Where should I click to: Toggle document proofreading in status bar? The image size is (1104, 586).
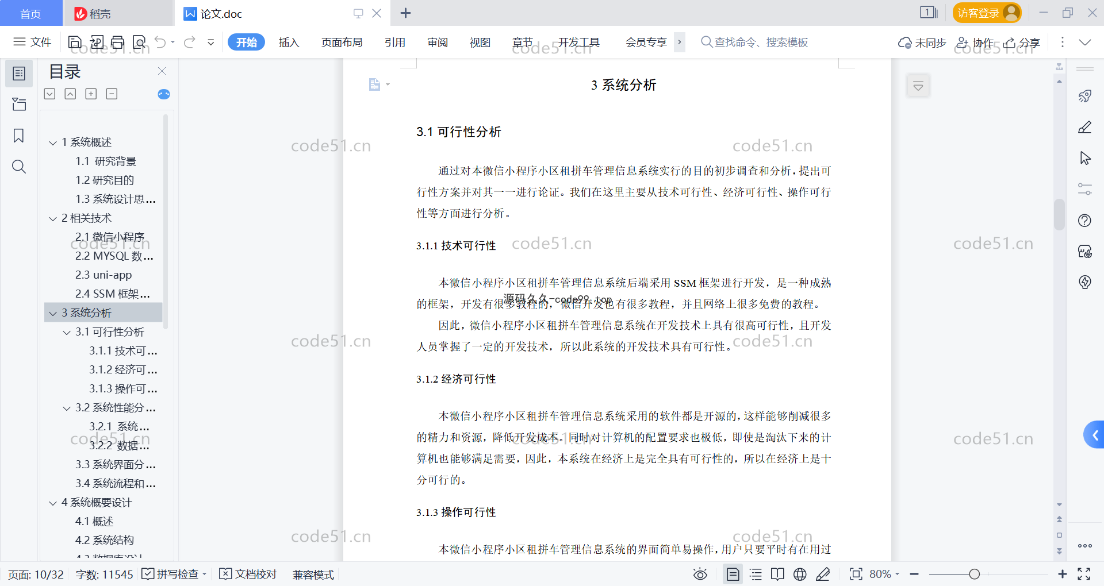click(x=248, y=574)
